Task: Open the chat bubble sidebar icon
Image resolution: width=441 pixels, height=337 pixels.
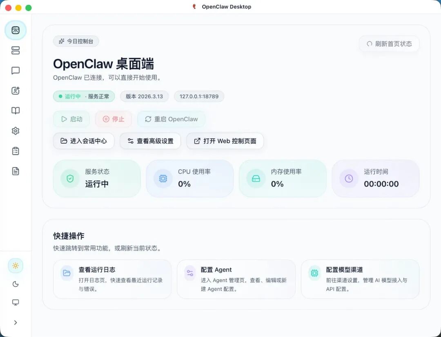Action: coord(16,71)
